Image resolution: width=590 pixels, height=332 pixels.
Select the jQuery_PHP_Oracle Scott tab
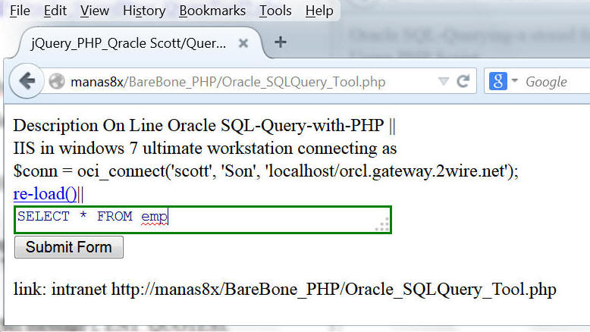point(140,43)
